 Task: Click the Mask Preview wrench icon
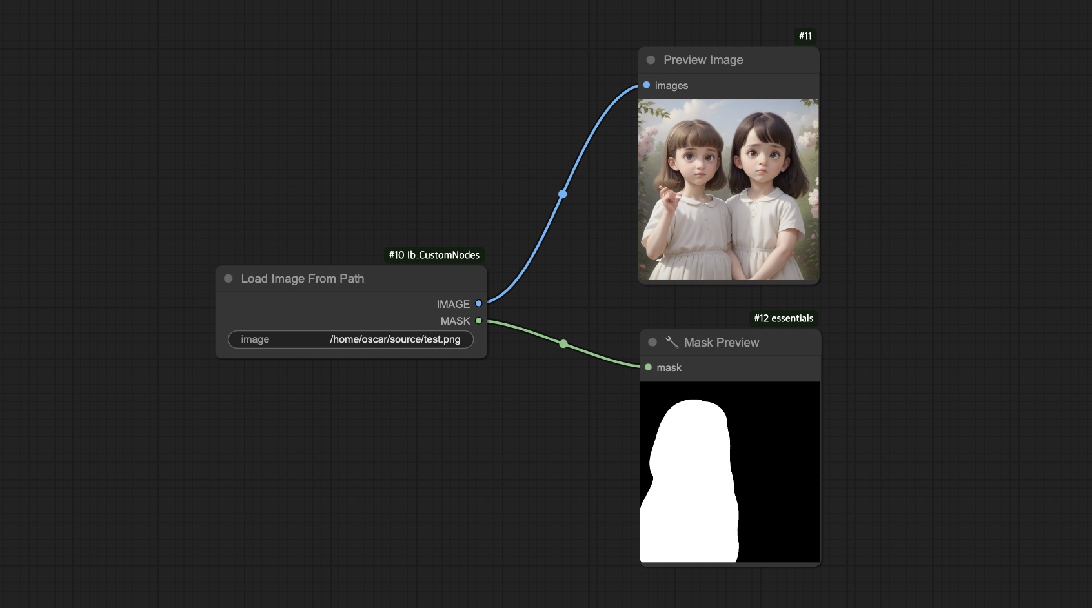672,342
